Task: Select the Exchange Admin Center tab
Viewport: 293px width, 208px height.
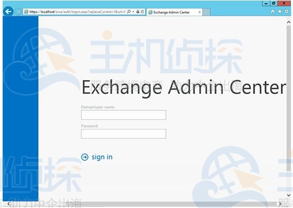Action: click(x=174, y=12)
